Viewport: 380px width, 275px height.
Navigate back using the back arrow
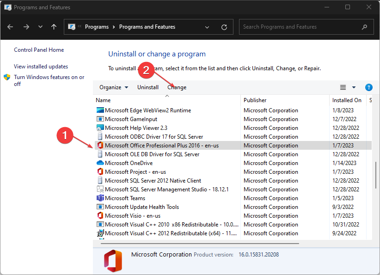[11, 27]
